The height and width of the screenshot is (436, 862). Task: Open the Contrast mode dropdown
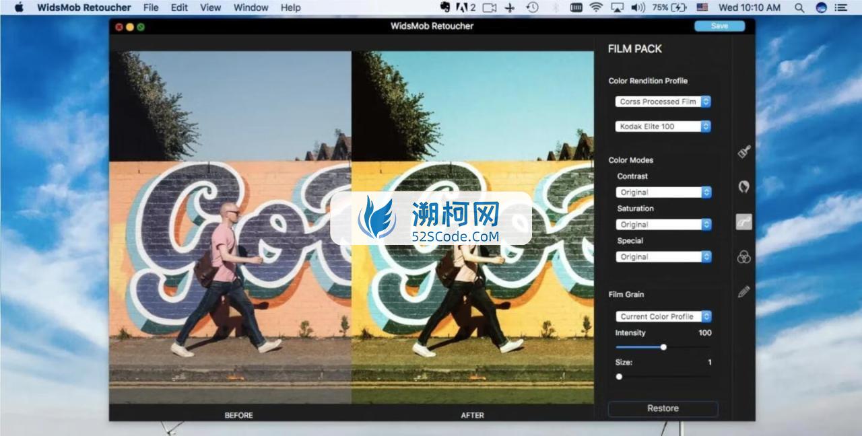click(663, 192)
